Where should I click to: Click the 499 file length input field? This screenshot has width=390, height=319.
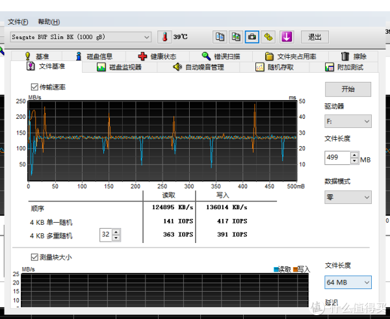(337, 158)
